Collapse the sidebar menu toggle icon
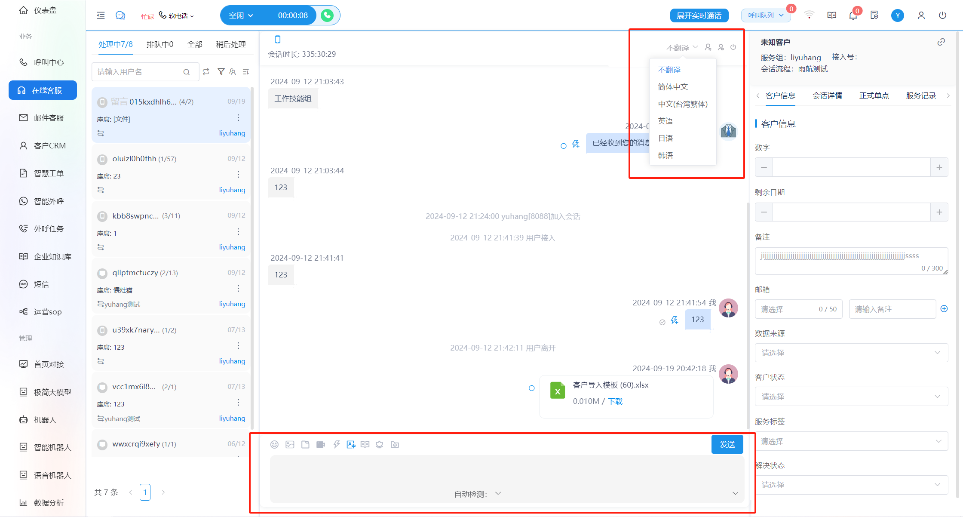The height and width of the screenshot is (517, 963). tap(101, 15)
